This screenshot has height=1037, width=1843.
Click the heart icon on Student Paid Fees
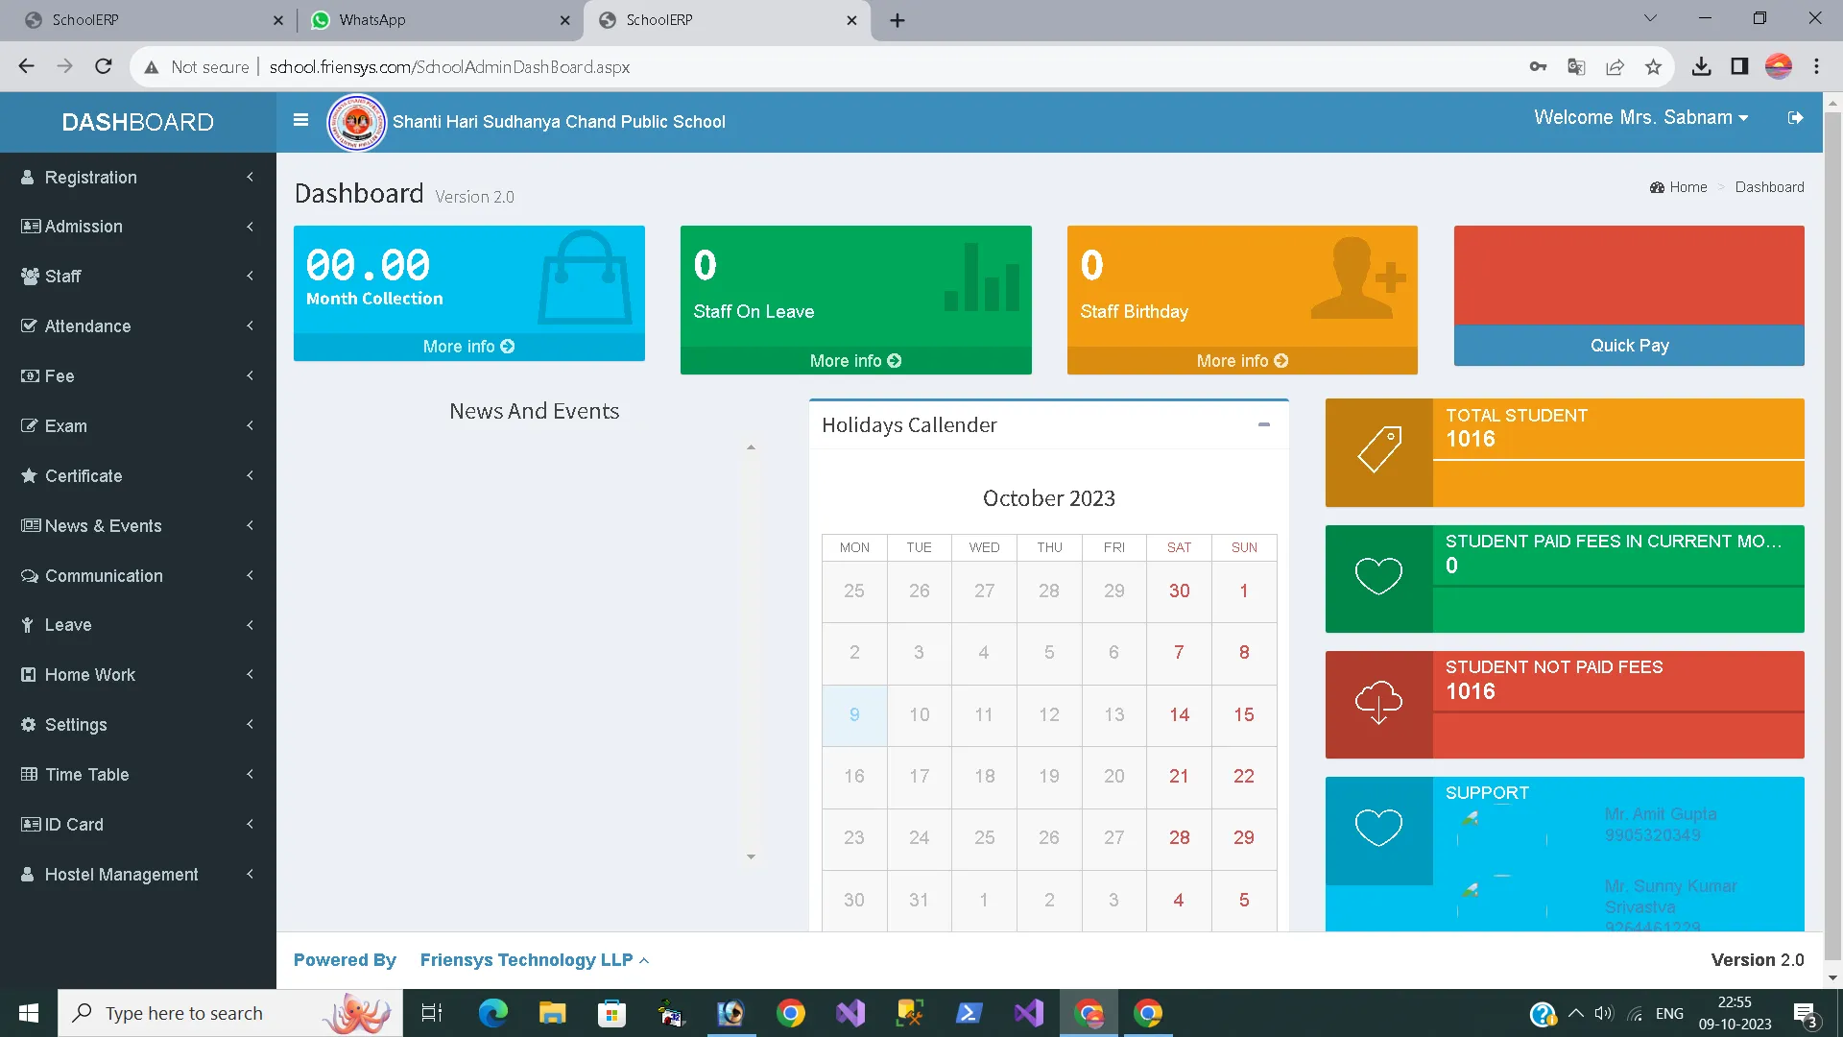click(1378, 575)
